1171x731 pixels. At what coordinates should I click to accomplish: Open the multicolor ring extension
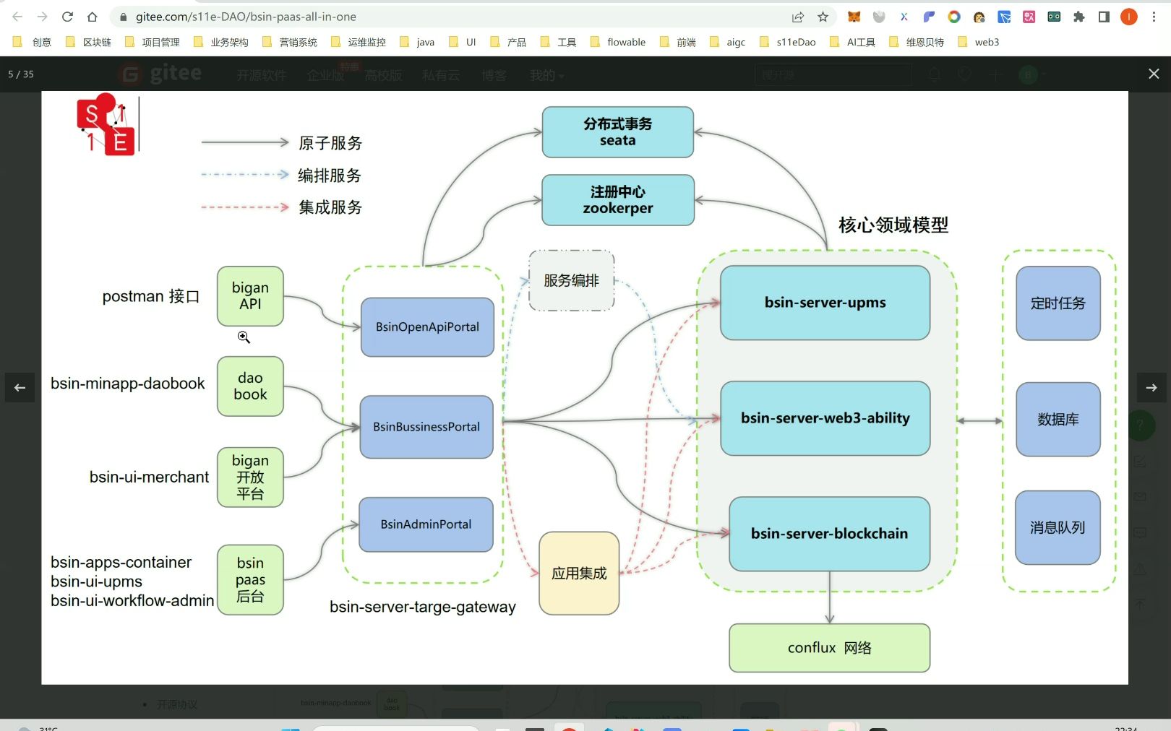click(x=954, y=17)
